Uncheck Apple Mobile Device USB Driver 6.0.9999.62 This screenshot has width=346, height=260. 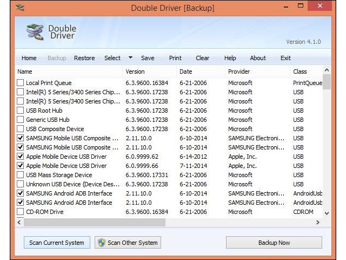click(x=21, y=157)
